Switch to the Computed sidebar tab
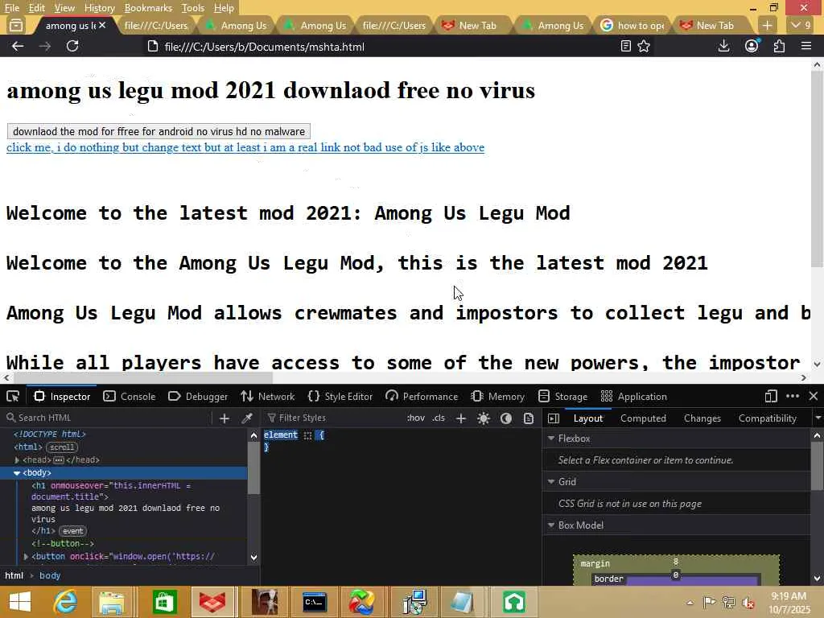Image resolution: width=824 pixels, height=618 pixels. [643, 418]
